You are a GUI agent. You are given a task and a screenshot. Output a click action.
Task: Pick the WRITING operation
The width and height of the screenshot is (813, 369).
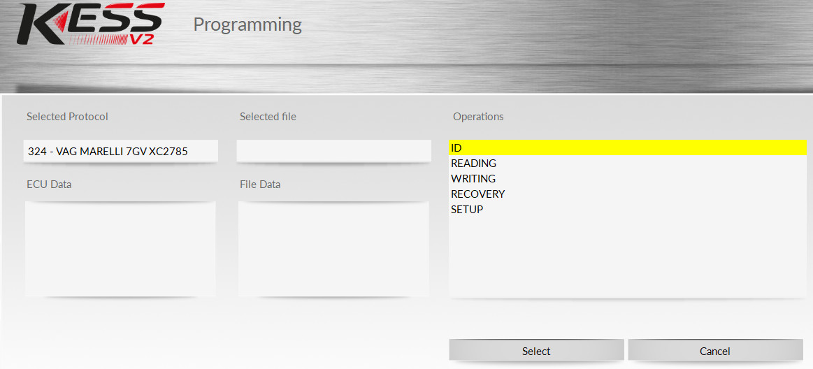(x=473, y=178)
